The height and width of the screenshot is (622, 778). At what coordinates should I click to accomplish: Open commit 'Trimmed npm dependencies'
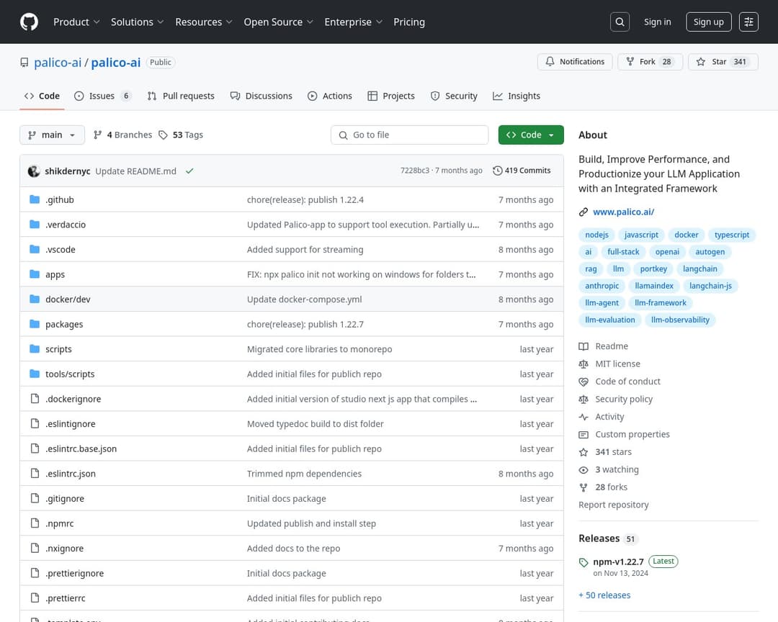pyautogui.click(x=304, y=474)
